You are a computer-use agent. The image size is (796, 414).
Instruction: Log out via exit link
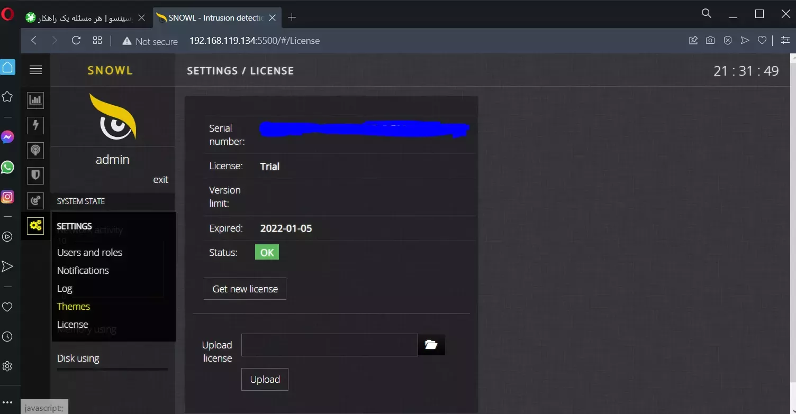coord(160,180)
